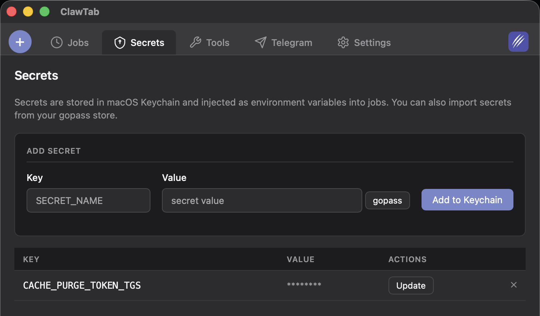Click the paper plane Telegram icon
The width and height of the screenshot is (540, 316).
pyautogui.click(x=260, y=42)
